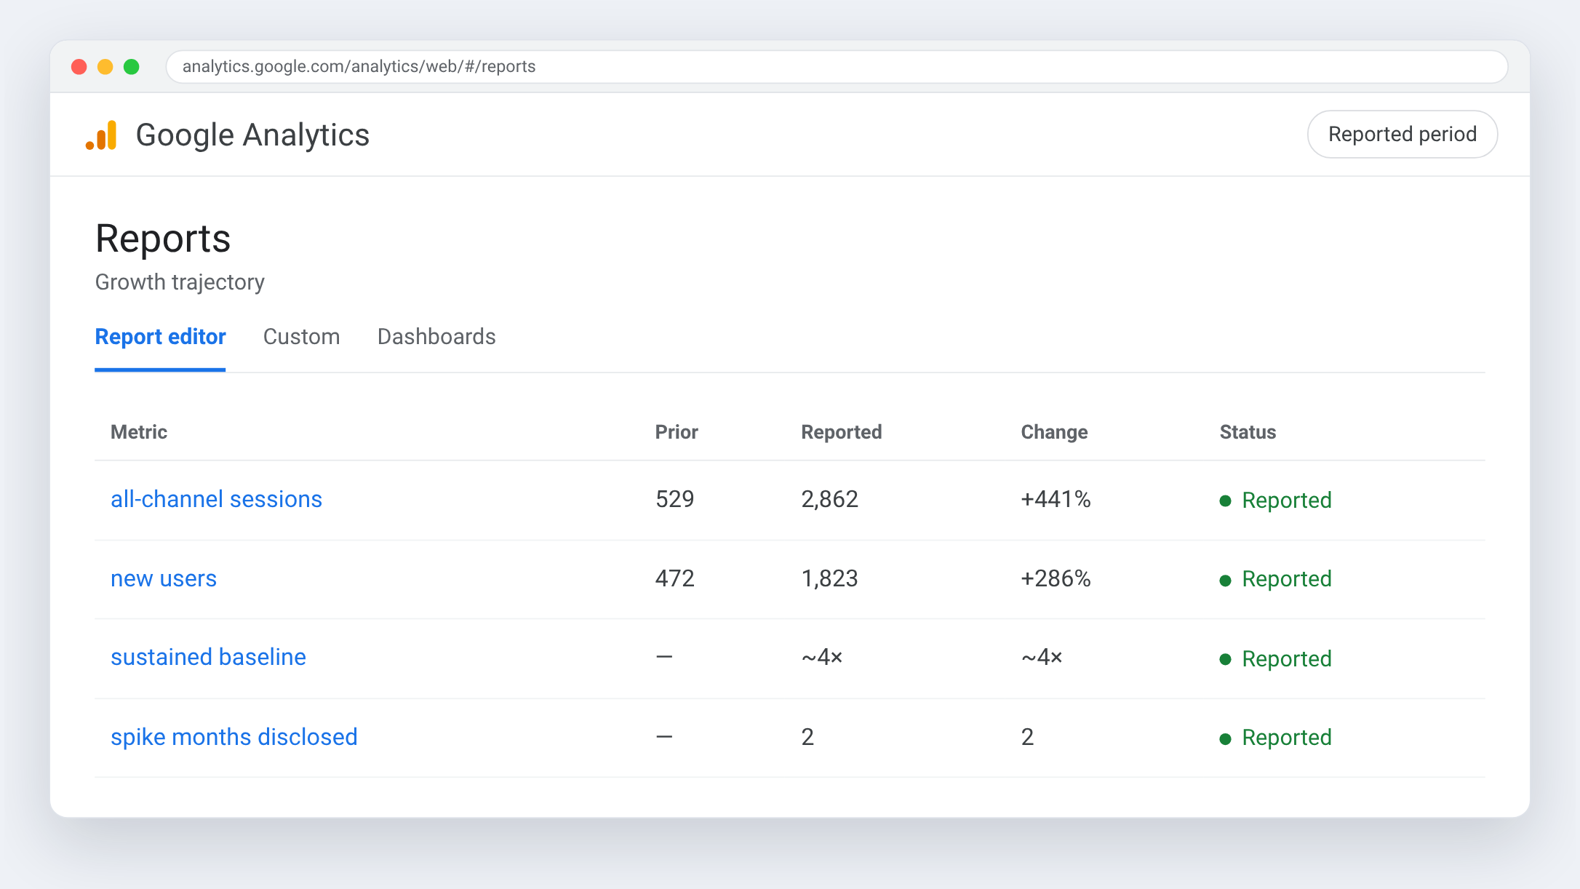
Task: Click the green status dot for sustained baseline
Action: (1225, 660)
